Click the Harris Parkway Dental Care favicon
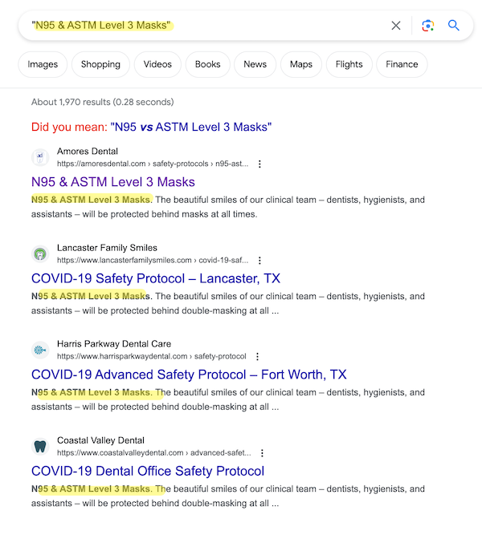The image size is (482, 547). coord(40,350)
